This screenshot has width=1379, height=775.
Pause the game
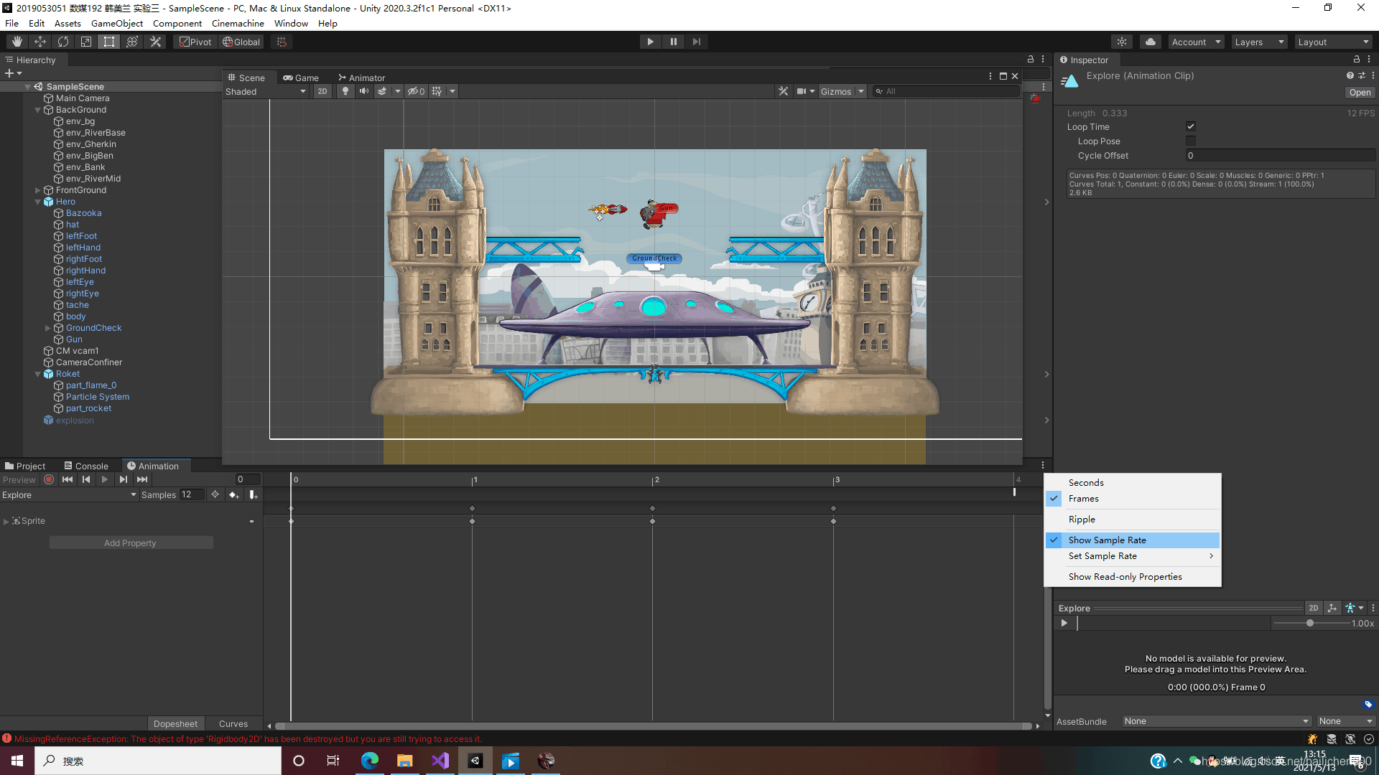673,42
